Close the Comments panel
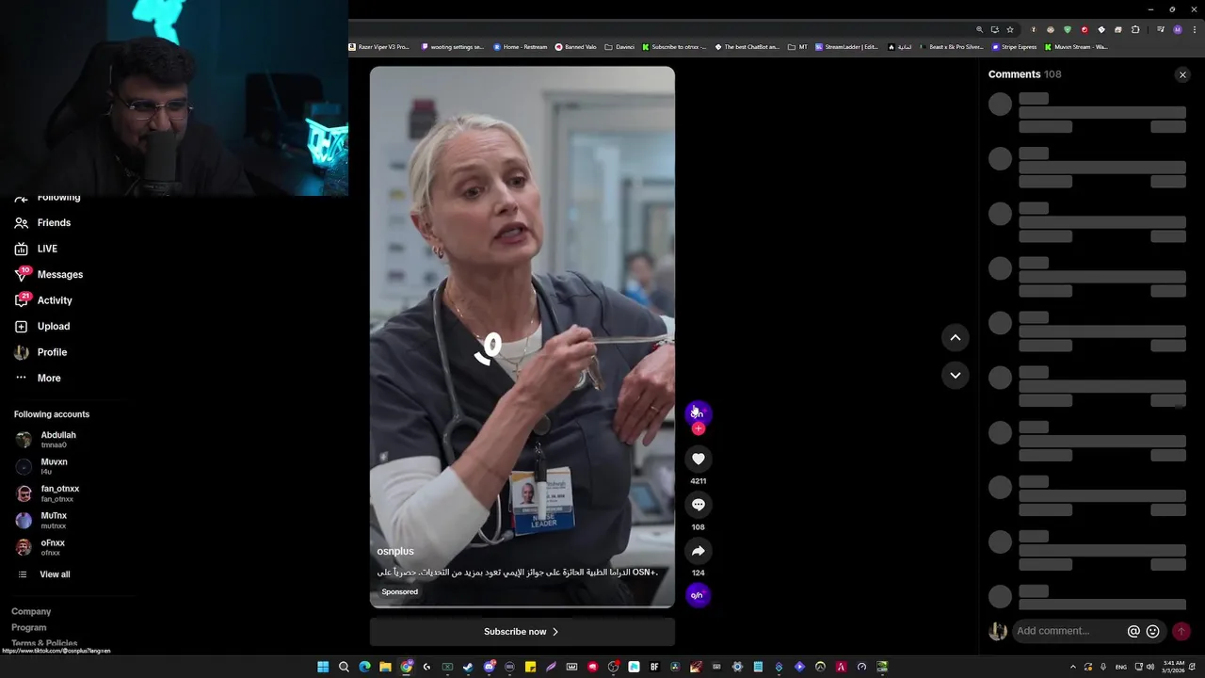 tap(1182, 74)
